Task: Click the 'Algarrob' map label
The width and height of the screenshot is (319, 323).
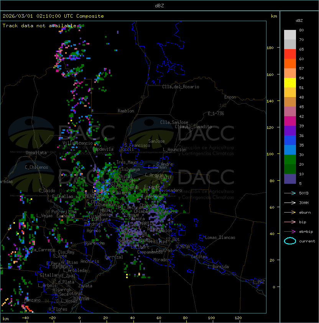Action: 62,290
